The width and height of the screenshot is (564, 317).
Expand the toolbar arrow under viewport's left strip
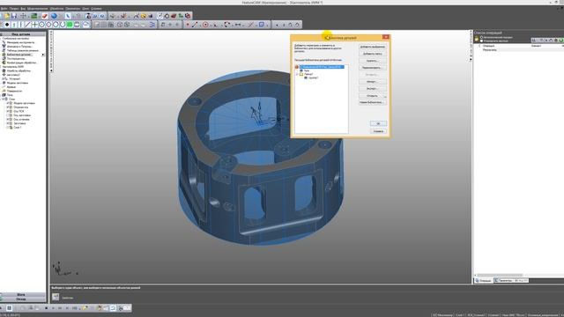coord(51,70)
